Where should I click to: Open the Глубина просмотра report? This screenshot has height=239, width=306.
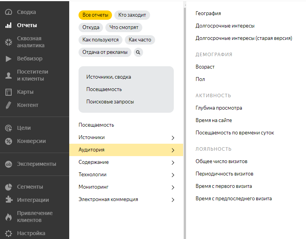click(219, 108)
